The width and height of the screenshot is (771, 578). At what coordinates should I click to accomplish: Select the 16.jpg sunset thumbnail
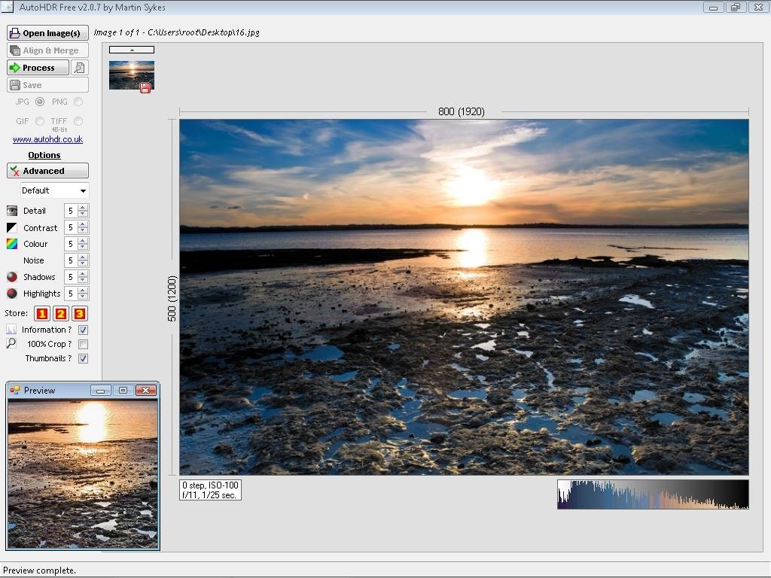pos(131,75)
